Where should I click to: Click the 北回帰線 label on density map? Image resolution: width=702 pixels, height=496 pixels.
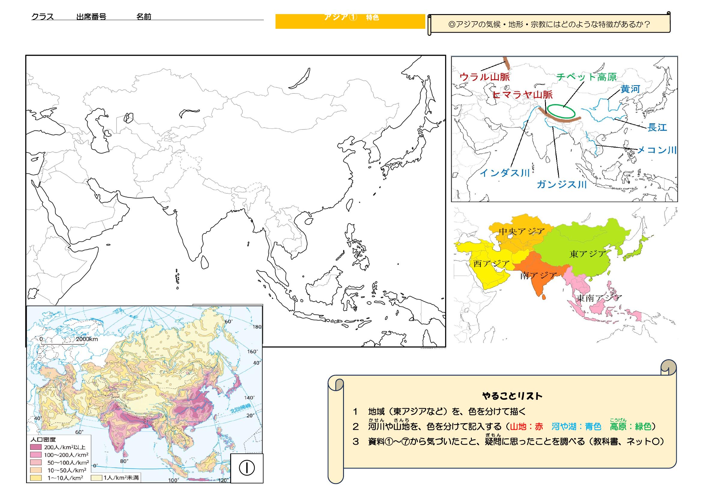[240, 409]
